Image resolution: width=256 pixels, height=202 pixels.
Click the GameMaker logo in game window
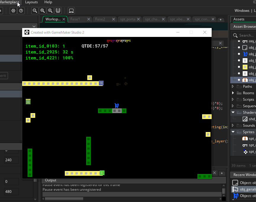(27, 32)
